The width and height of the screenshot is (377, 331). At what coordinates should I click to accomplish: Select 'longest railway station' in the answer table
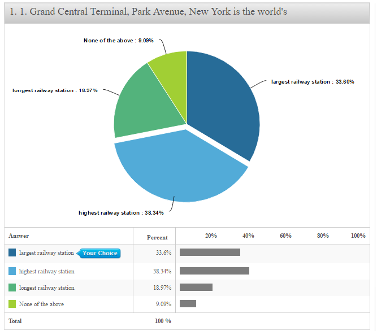pyautogui.click(x=47, y=288)
